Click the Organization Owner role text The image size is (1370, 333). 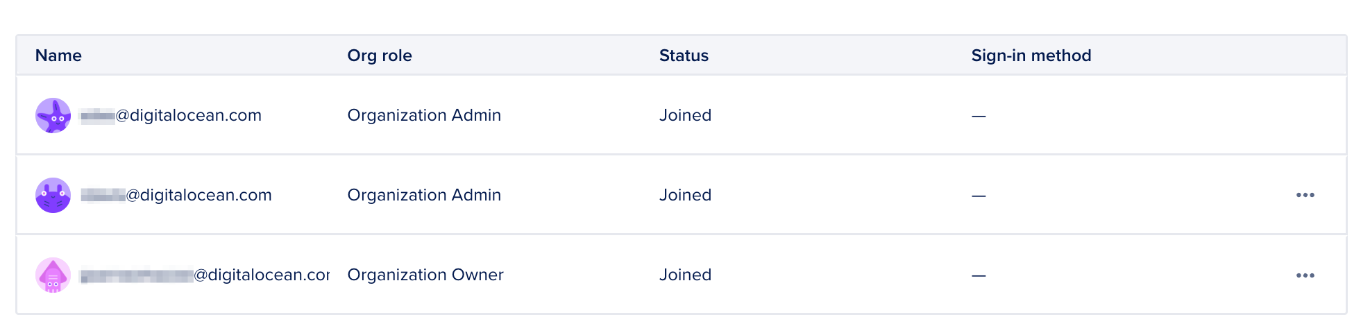tap(425, 275)
